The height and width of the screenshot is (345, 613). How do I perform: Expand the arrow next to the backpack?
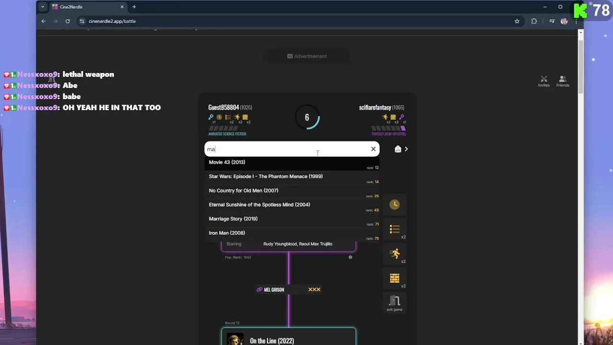point(406,149)
